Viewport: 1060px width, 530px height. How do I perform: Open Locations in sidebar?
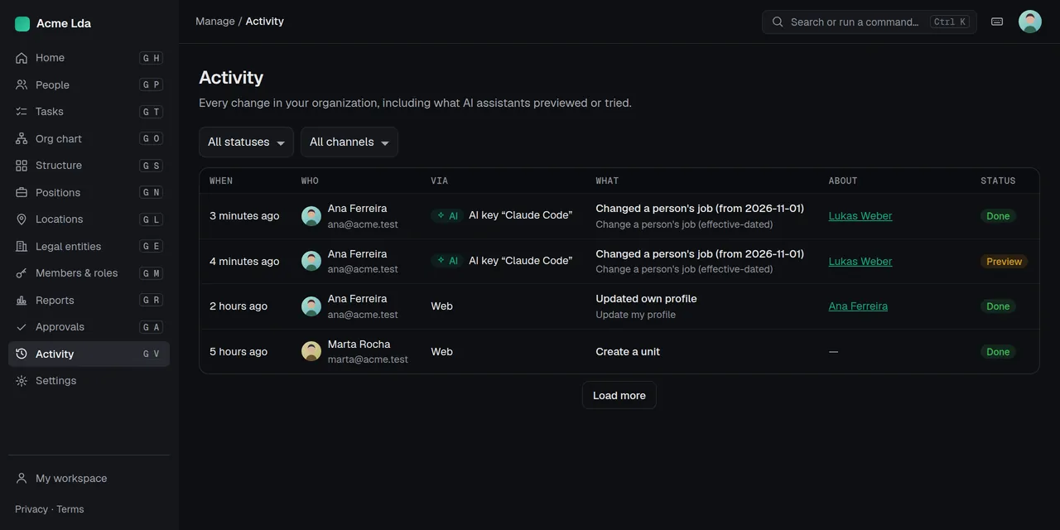89,219
